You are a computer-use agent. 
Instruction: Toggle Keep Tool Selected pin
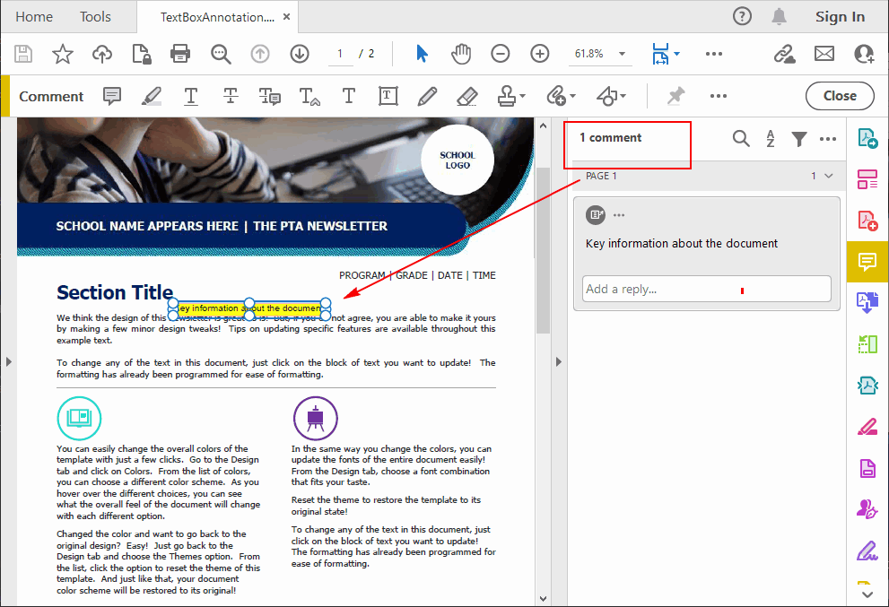[675, 96]
